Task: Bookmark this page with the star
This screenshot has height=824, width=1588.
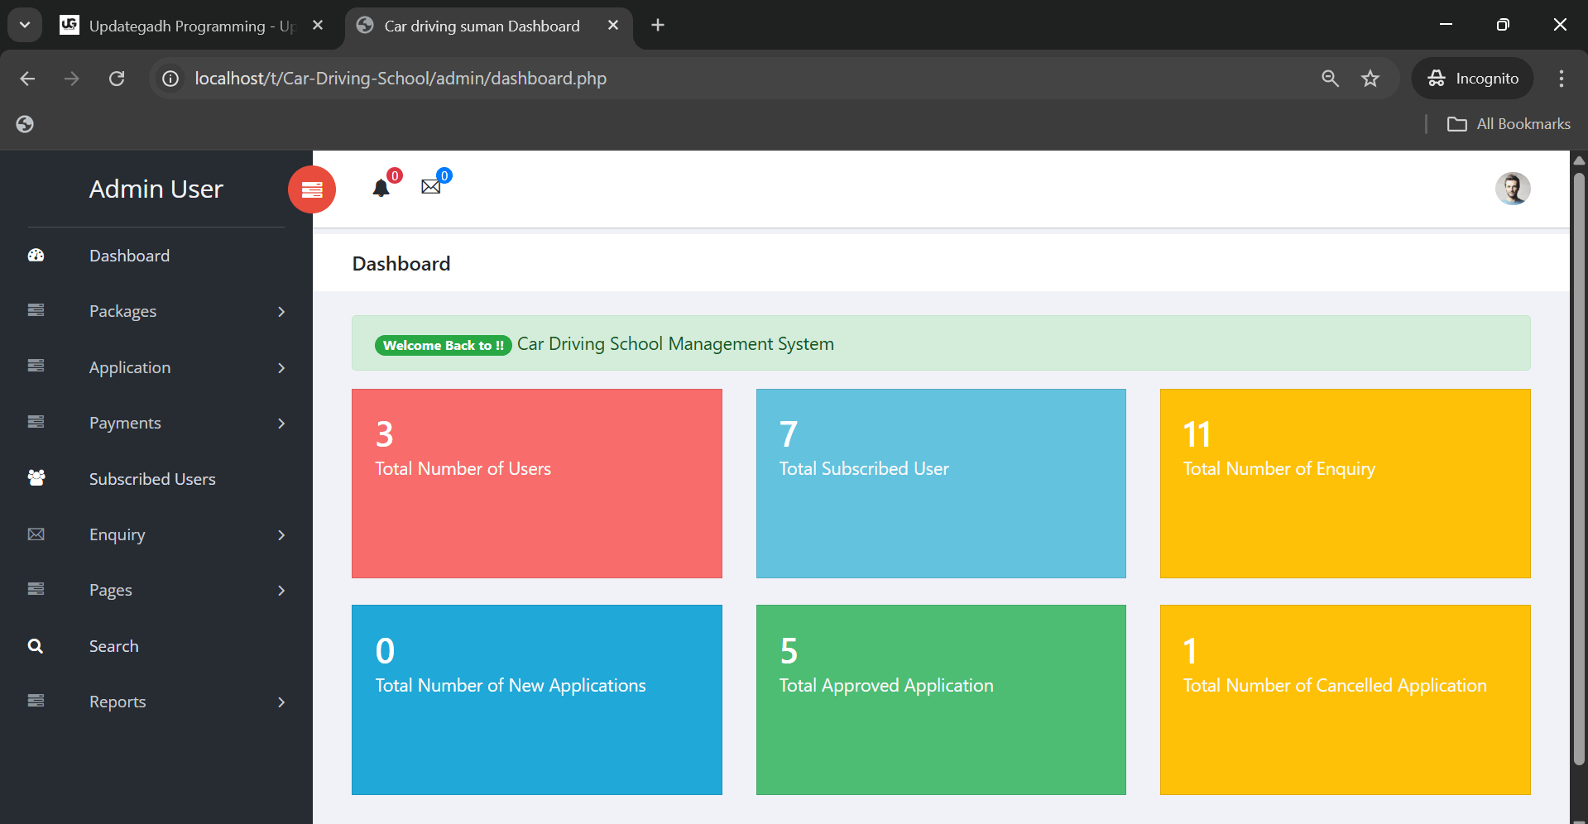Action: click(x=1370, y=78)
